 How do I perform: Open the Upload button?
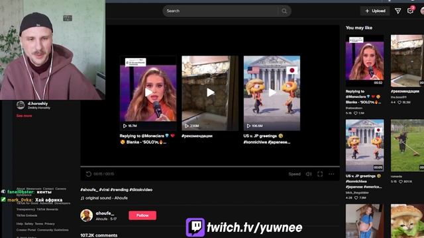375,11
